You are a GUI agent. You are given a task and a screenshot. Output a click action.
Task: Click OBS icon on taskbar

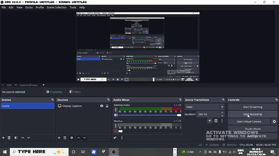click(x=114, y=152)
